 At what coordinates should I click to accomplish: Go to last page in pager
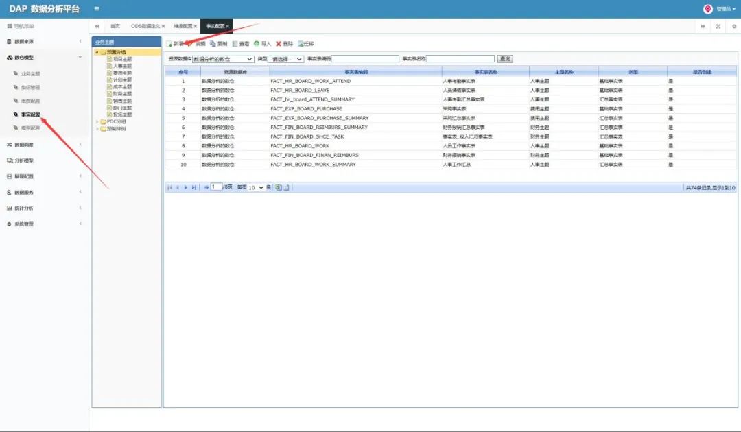(193, 187)
